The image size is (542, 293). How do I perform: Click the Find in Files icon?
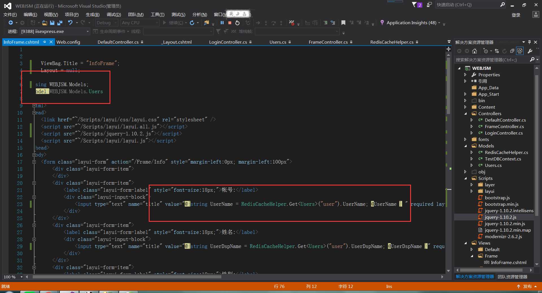coord(207,23)
